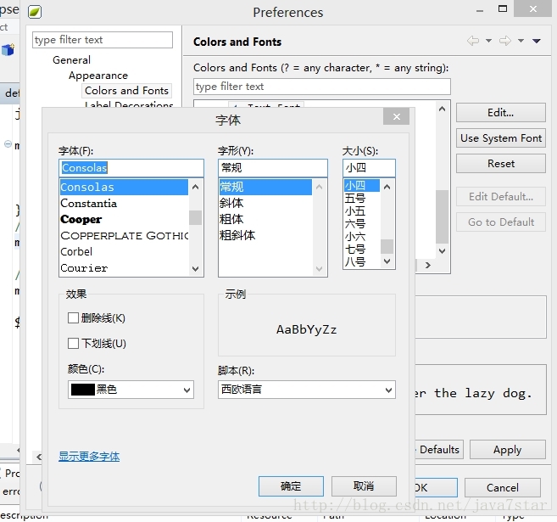Screen dimensions: 557x522
Task: Click the back navigation arrow in Preferences
Action: tap(473, 41)
